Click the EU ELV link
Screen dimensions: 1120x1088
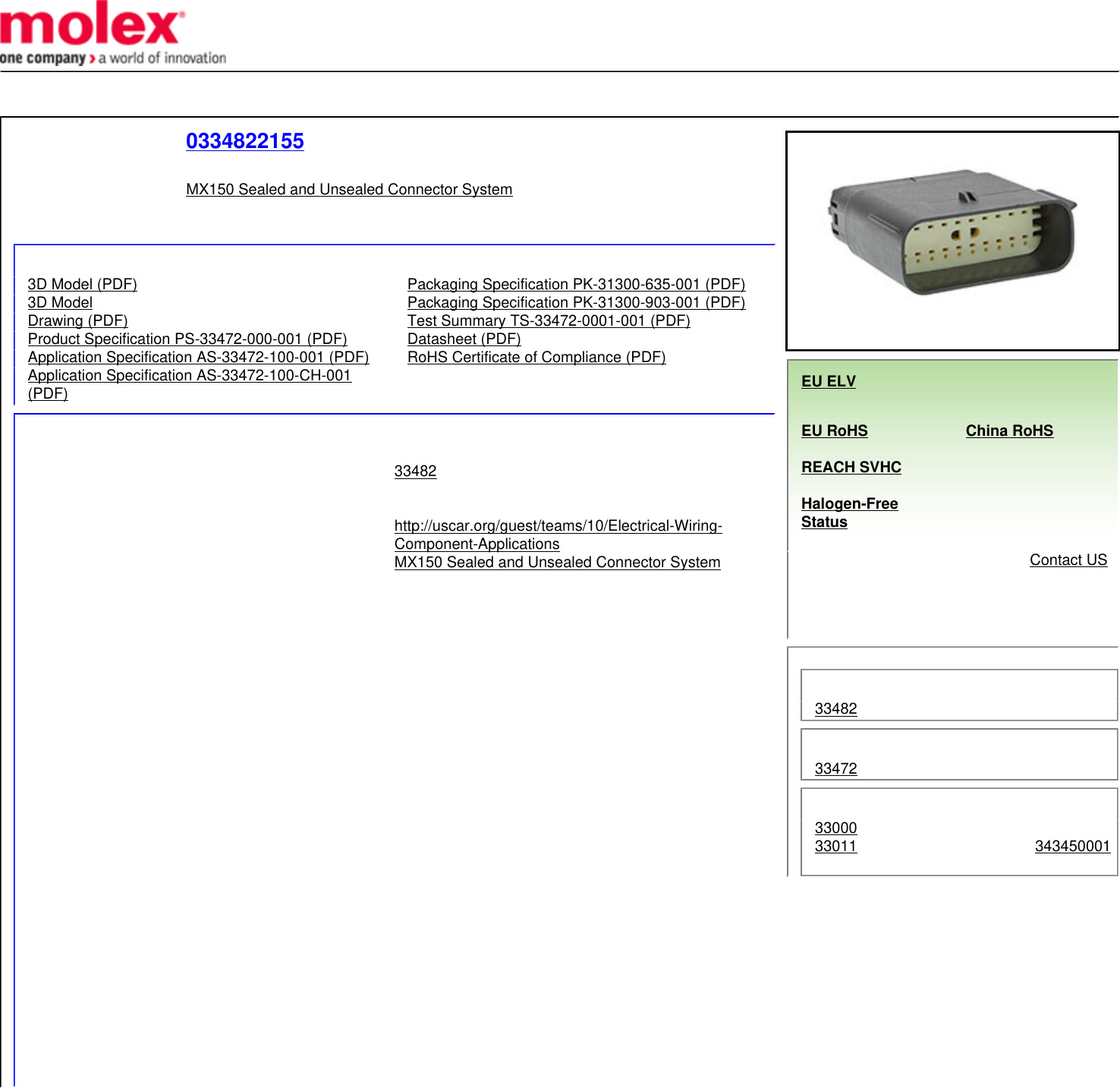click(828, 381)
